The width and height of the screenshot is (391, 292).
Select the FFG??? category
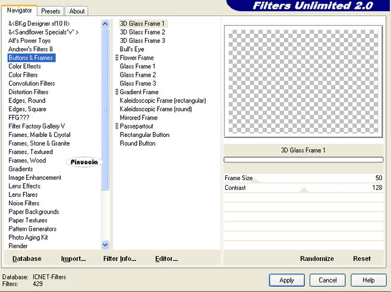click(19, 118)
